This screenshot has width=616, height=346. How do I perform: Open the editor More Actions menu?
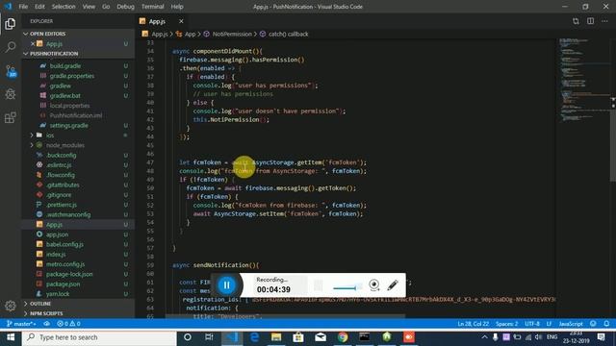coord(604,21)
